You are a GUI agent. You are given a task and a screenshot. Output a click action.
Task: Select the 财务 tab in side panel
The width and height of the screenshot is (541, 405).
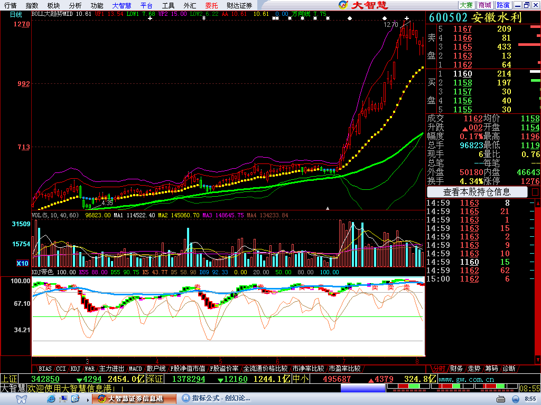tap(456, 369)
